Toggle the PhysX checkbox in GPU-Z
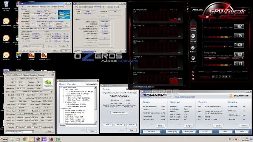253x142 pixels. tap(33, 127)
